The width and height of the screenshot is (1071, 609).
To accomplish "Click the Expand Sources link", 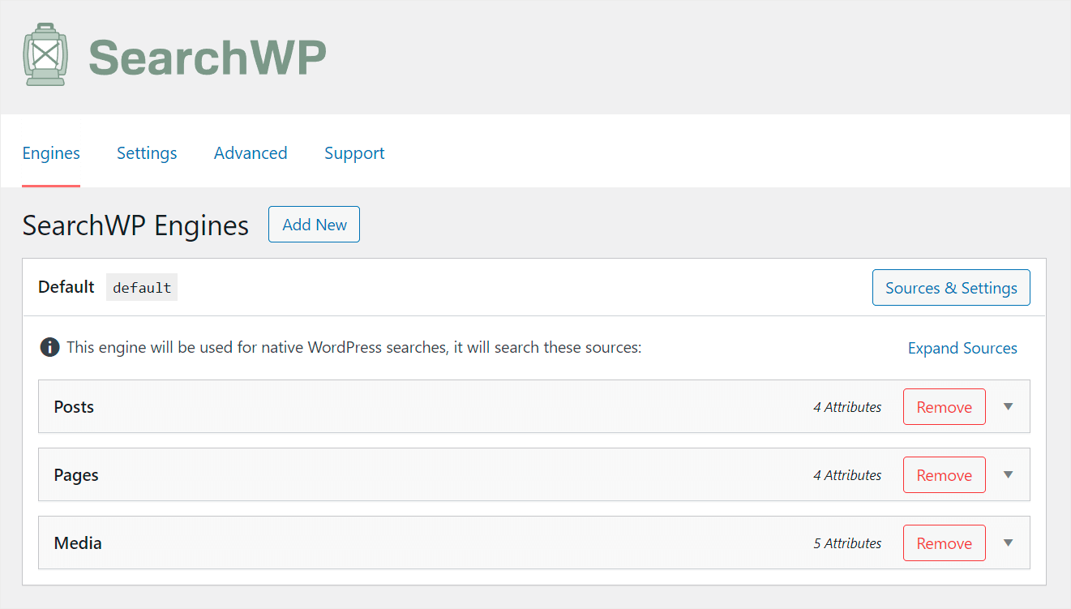I will (x=962, y=348).
